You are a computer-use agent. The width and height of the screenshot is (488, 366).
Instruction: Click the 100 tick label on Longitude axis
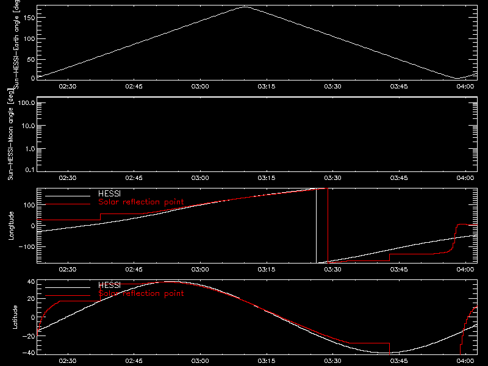[x=29, y=205]
